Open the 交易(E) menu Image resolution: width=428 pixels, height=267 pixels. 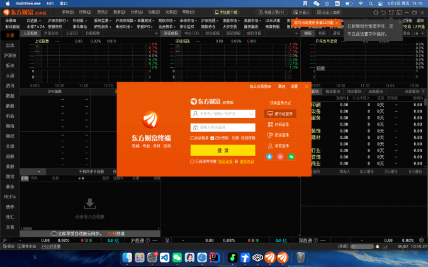pos(171,12)
